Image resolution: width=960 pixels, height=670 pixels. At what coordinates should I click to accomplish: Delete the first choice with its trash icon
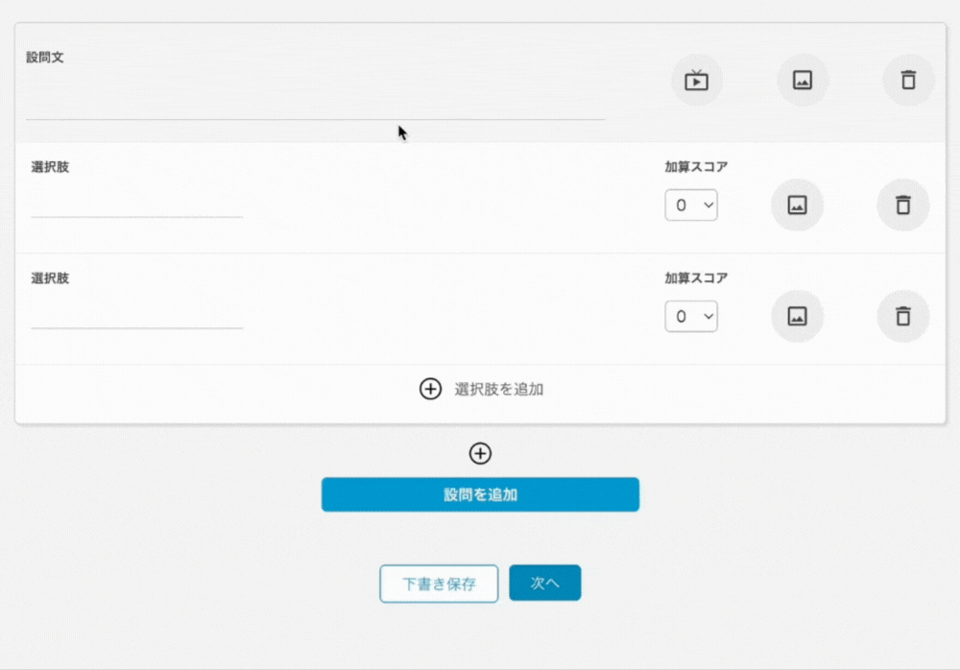pyautogui.click(x=902, y=205)
